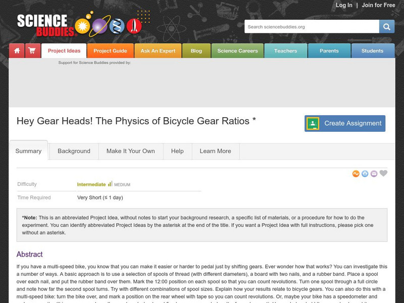This screenshot has width=404, height=303.
Task: Open the Project Ideas menu
Action: [x=64, y=51]
